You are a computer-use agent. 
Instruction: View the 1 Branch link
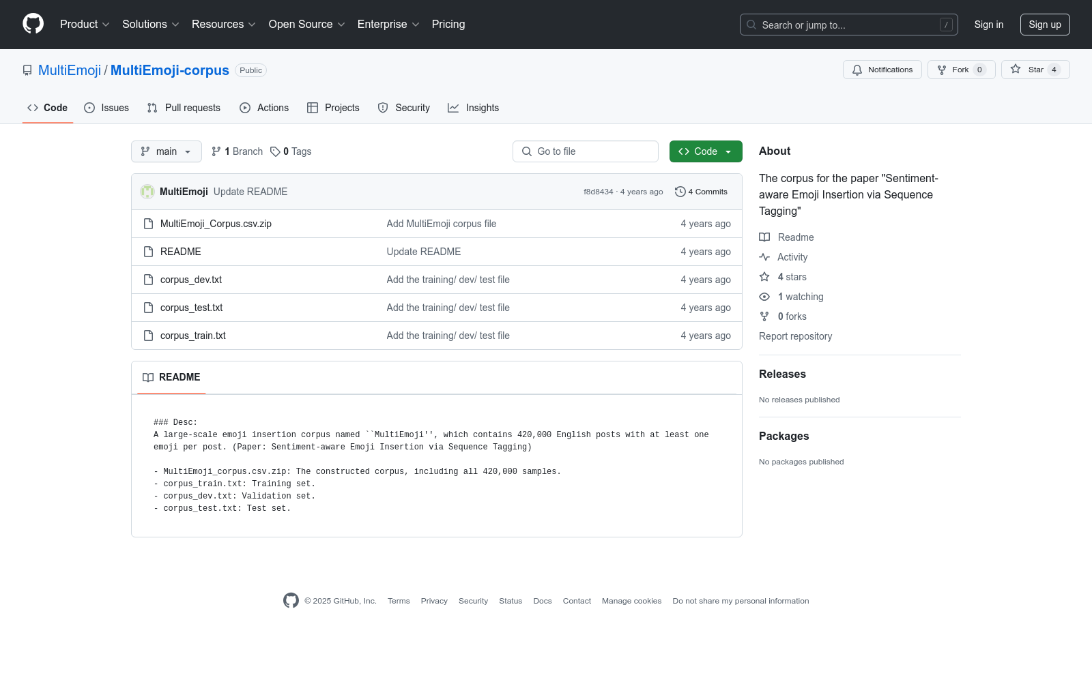pyautogui.click(x=237, y=151)
